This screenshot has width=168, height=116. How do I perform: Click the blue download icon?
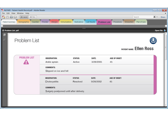(153, 40)
